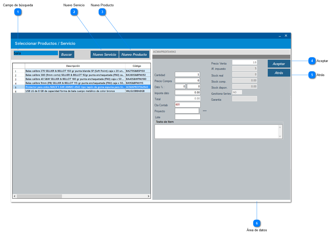
Task: Select the Precio Compra input field
Action: [x=187, y=80]
